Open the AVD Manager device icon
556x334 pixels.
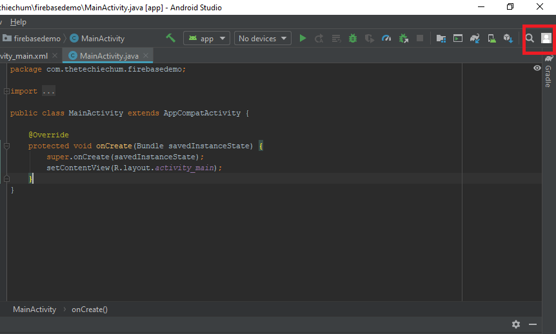[491, 39]
